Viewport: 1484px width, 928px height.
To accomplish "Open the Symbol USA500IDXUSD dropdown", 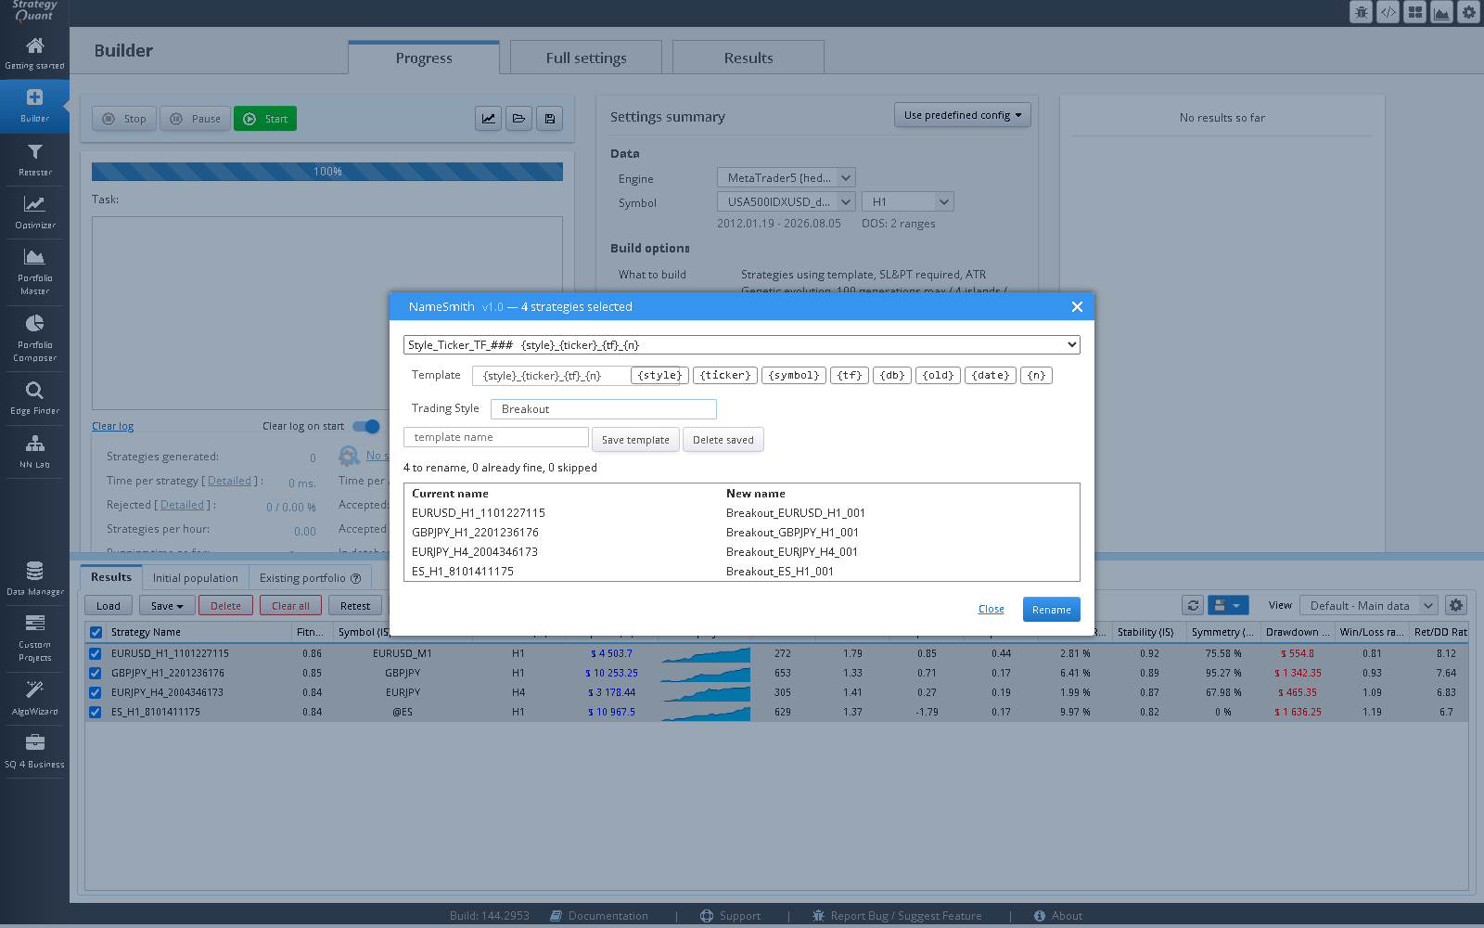I will tap(786, 201).
